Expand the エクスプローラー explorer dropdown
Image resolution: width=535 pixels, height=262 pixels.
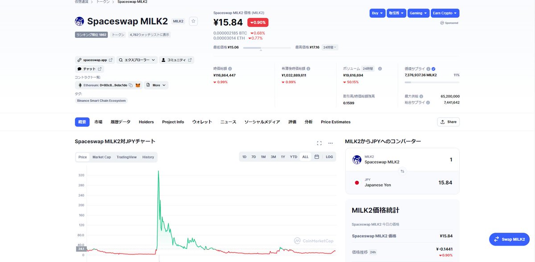tap(137, 60)
